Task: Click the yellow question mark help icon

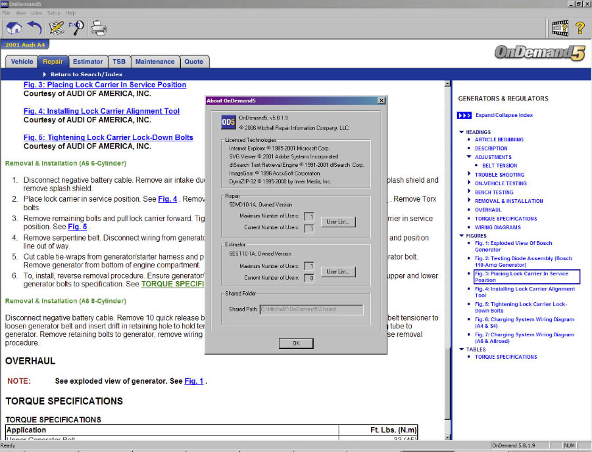Action: 580,28
